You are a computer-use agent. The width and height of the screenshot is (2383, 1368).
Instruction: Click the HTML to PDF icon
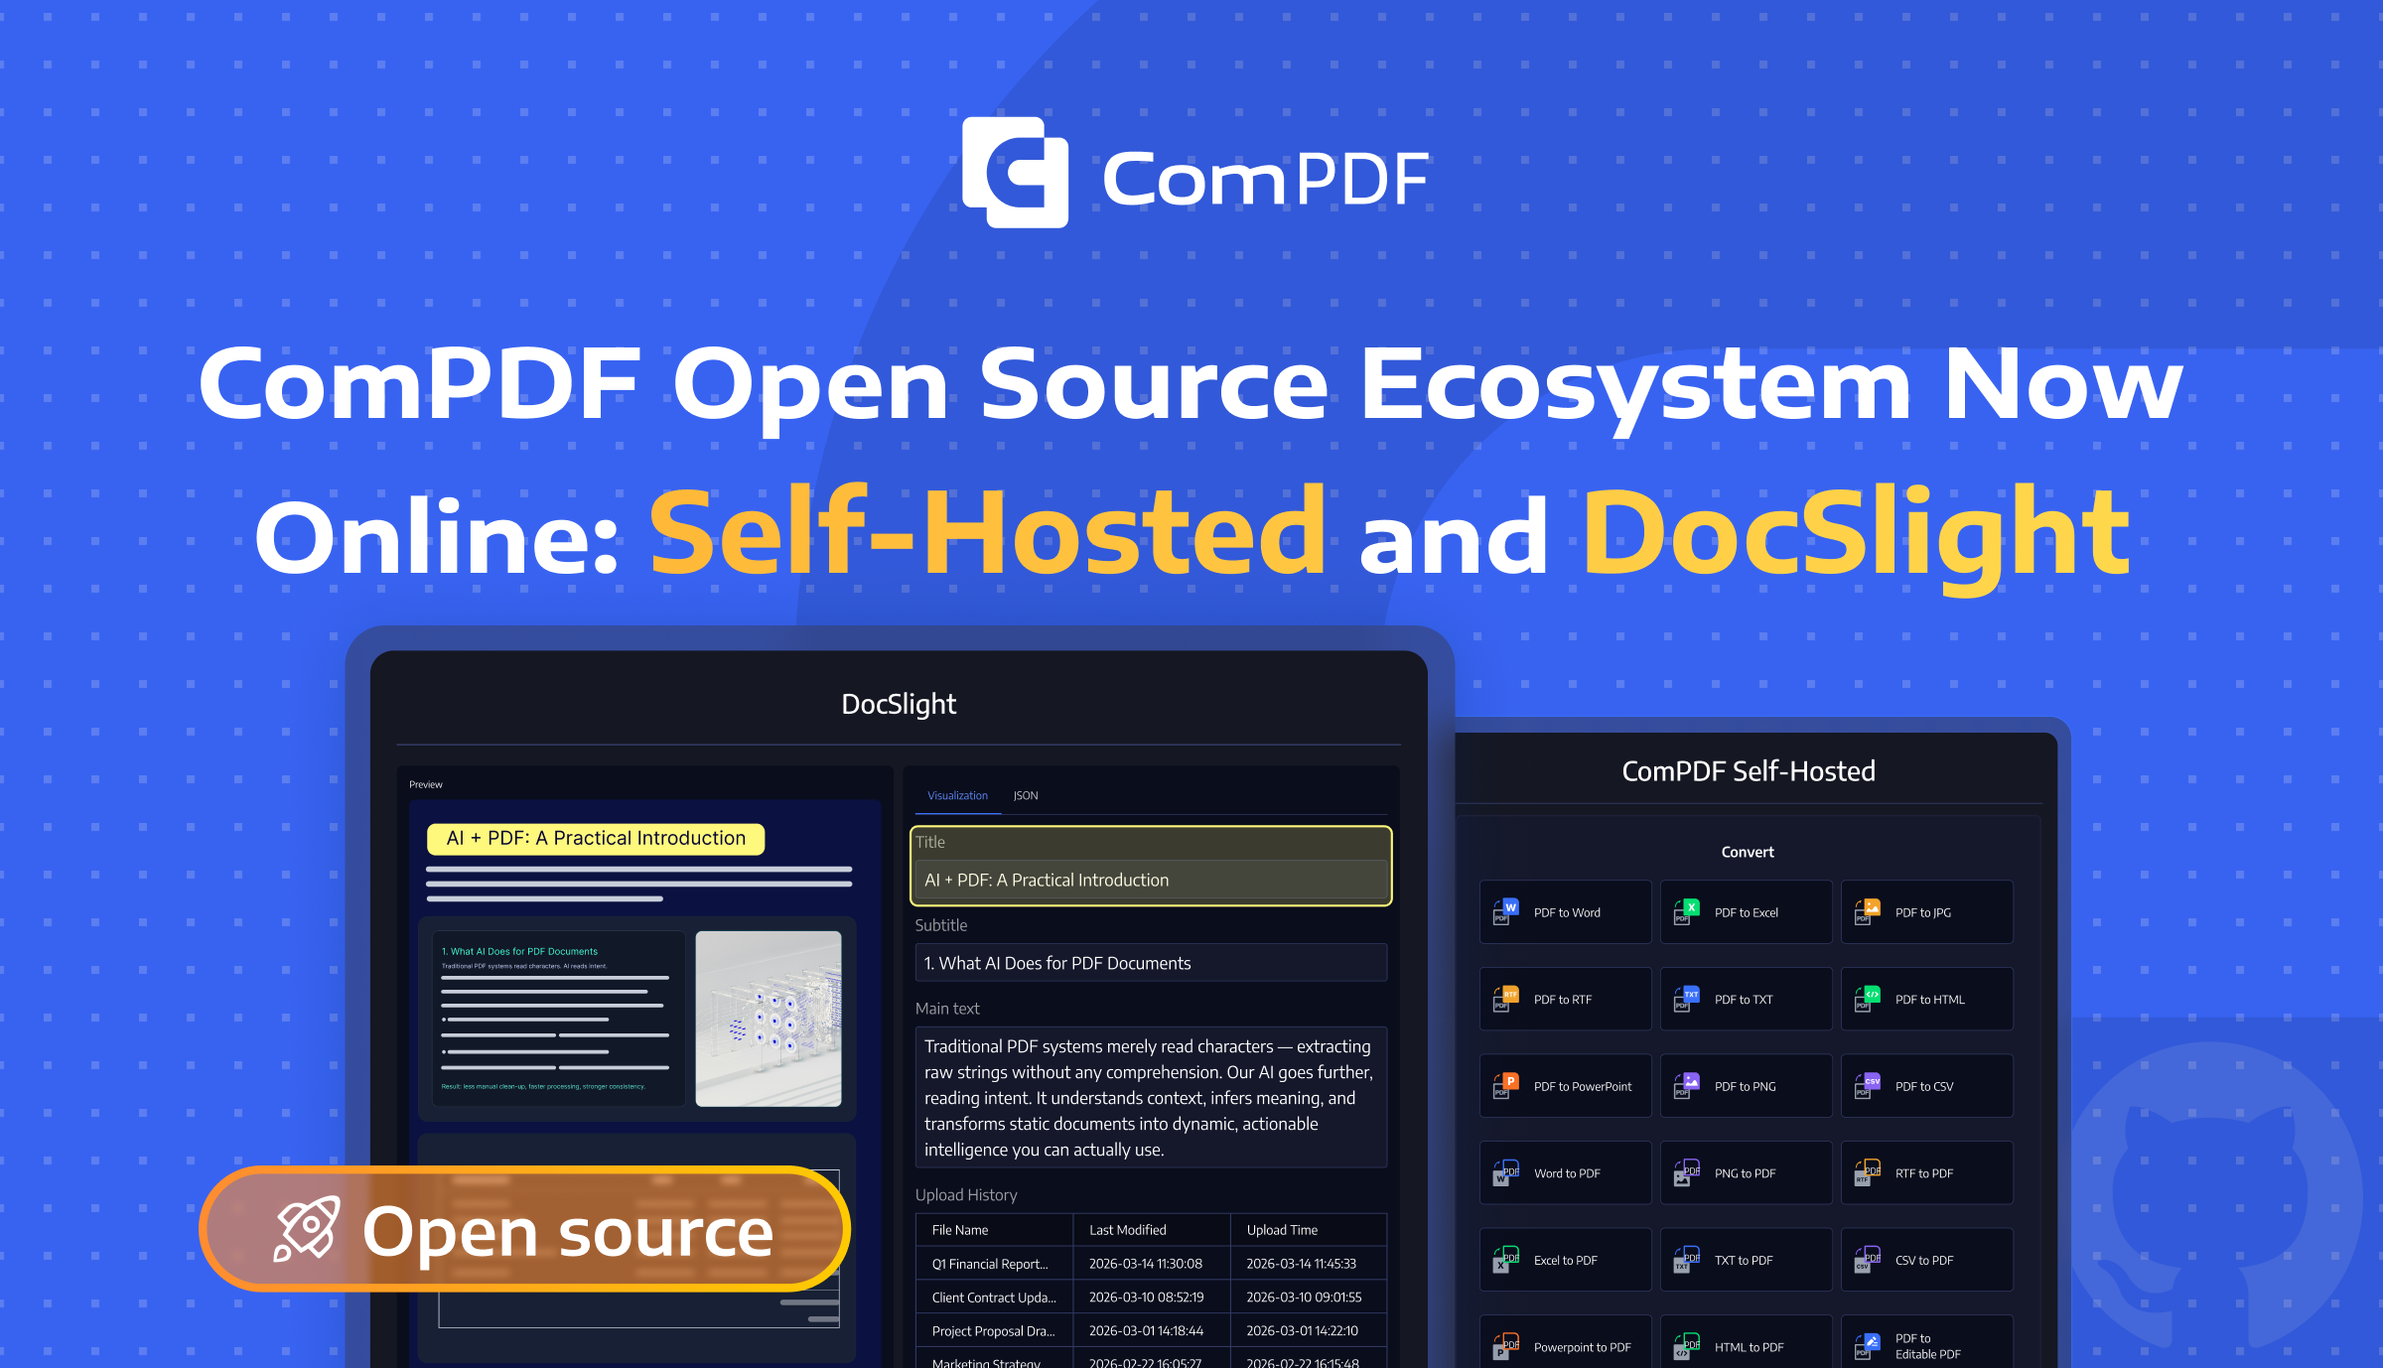pos(1687,1347)
